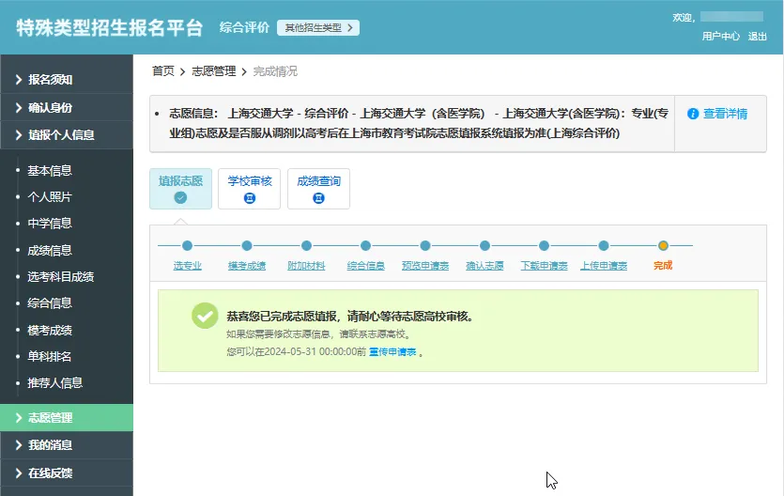The width and height of the screenshot is (784, 496).
Task: Click the 选专业 step dot
Action: tap(187, 246)
